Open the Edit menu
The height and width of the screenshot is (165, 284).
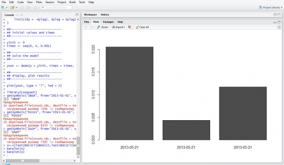click(11, 2)
